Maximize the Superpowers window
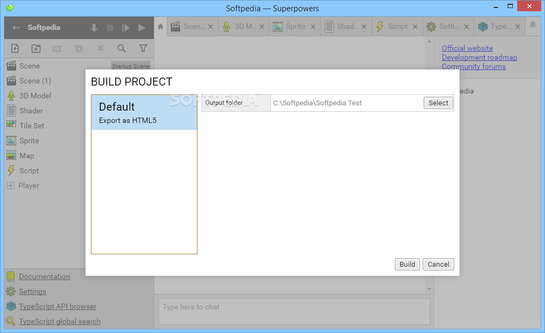This screenshot has width=545, height=333. 510,6
